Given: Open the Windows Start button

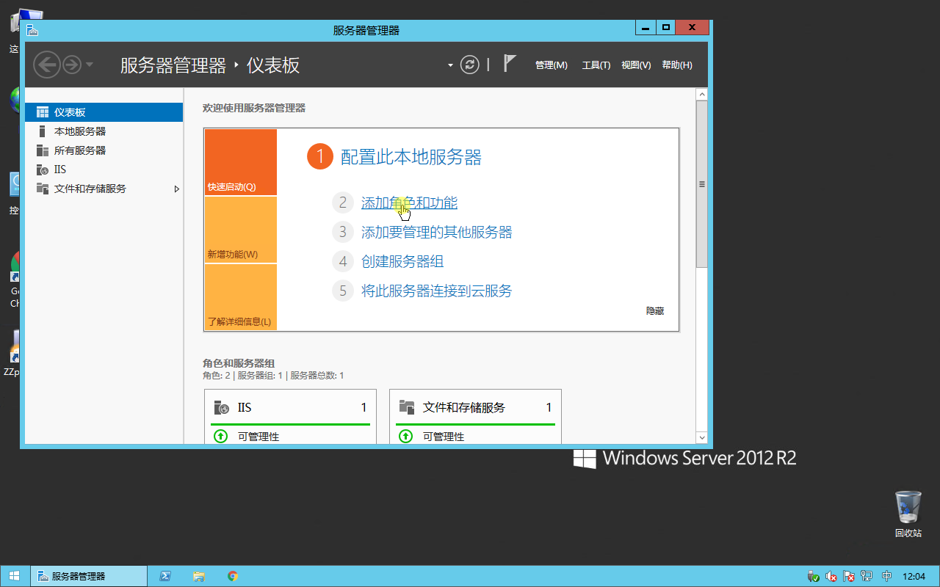Looking at the screenshot, I should click(15, 576).
